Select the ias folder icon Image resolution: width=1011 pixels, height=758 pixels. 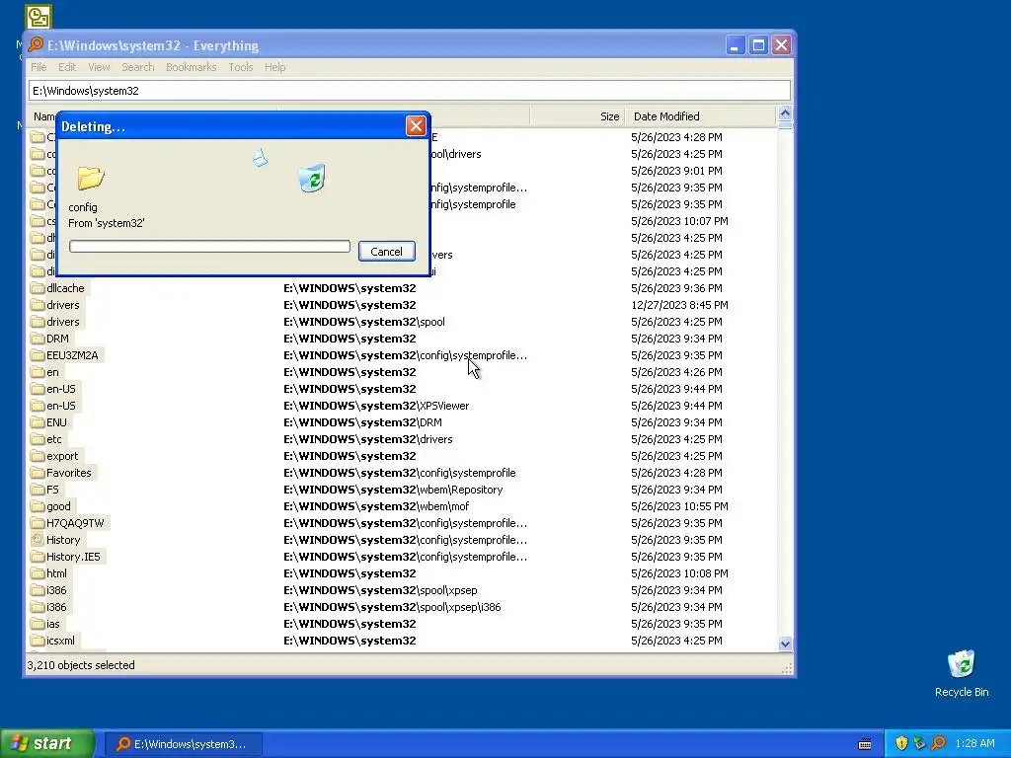coord(38,624)
